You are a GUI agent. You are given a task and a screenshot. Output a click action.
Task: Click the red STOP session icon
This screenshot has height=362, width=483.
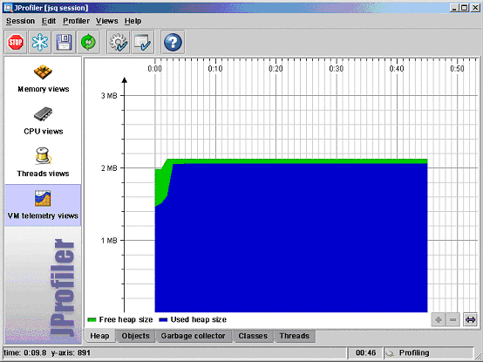(16, 42)
